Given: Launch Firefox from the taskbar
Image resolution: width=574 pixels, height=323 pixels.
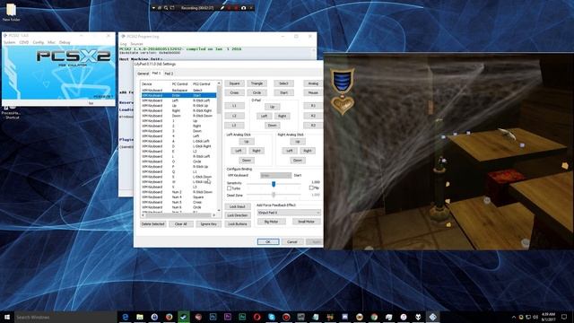Looking at the screenshot, I should click(x=170, y=317).
